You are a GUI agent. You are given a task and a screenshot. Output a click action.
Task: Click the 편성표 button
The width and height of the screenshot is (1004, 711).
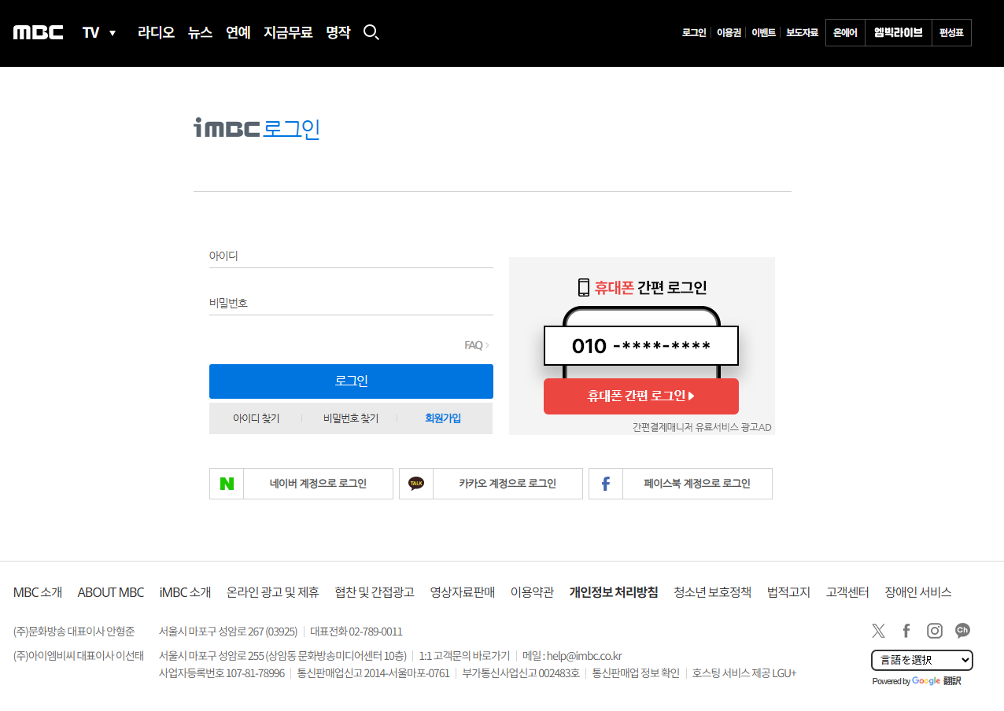click(951, 33)
